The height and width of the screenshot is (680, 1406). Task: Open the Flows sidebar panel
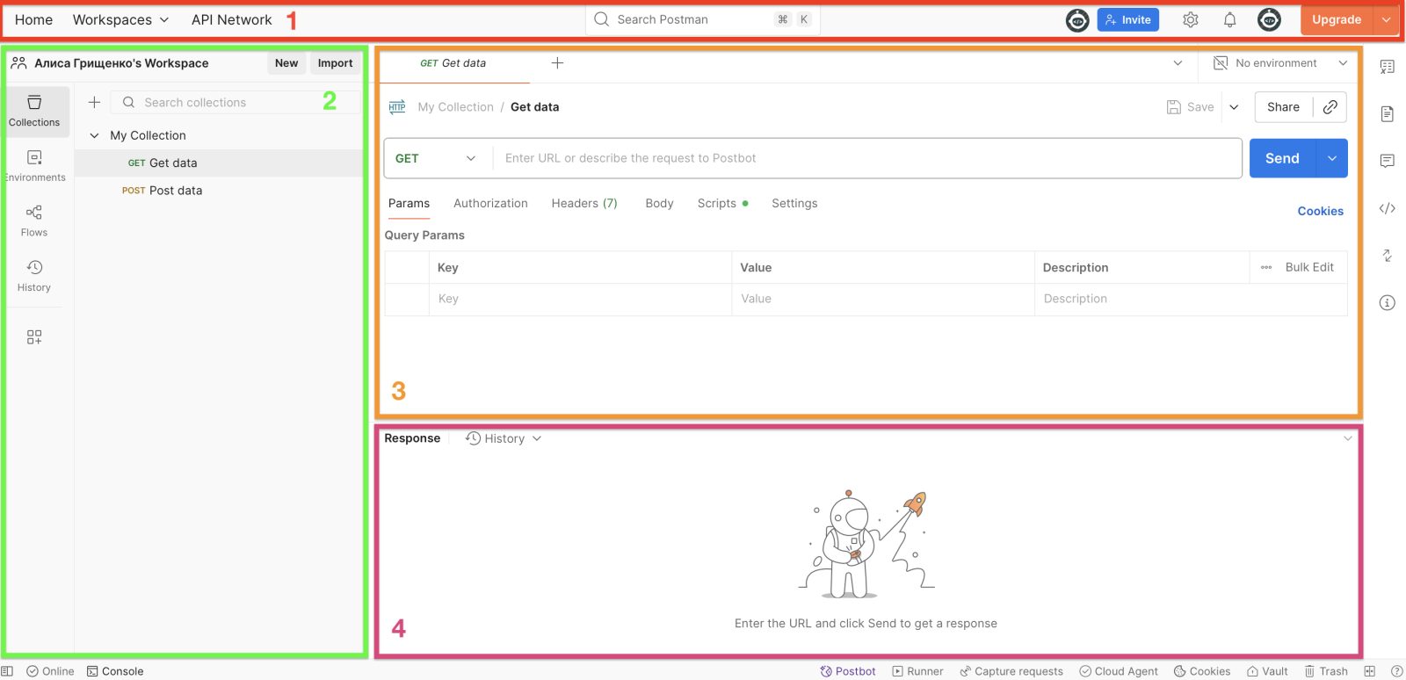click(x=34, y=221)
